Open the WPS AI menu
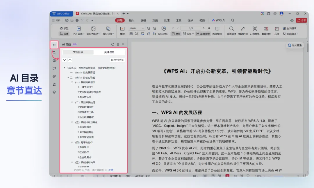The height and width of the screenshot is (188, 314). click(x=218, y=20)
